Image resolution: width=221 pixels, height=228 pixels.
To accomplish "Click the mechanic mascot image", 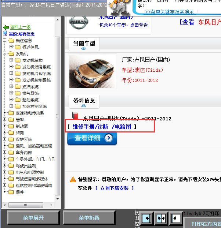I will [x=119, y=7].
